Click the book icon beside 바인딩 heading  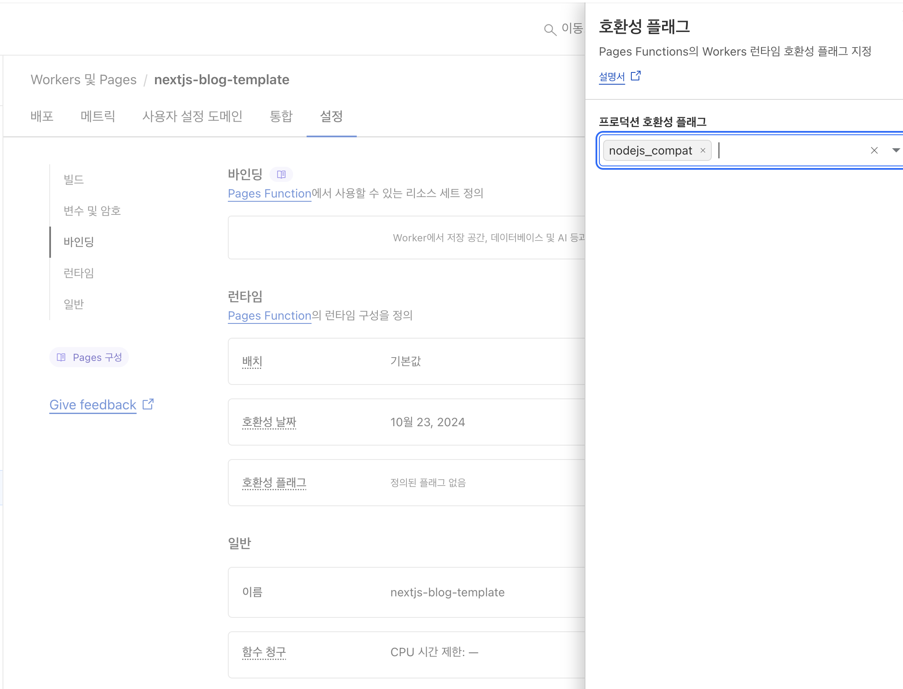[281, 174]
